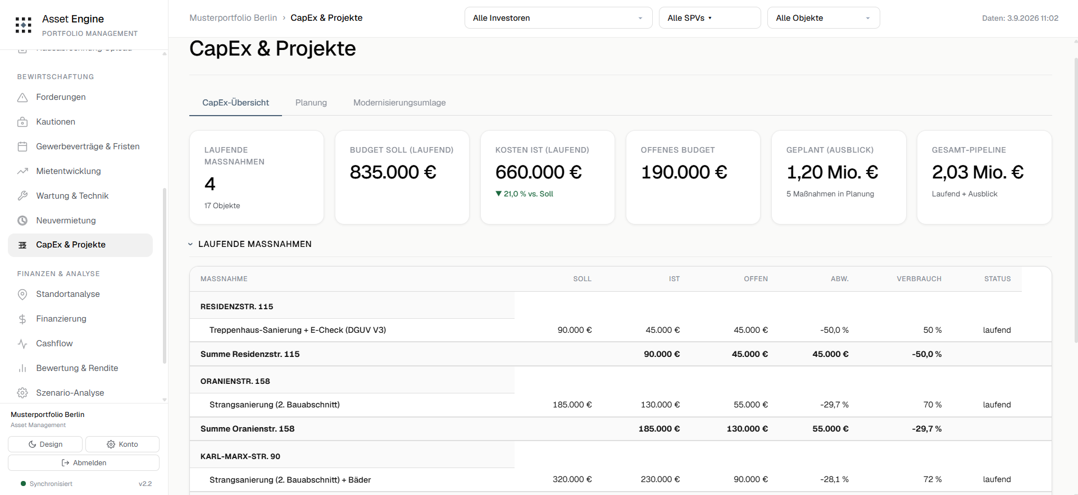Click the Gesamt-Pipeline 2,03 Mio. € card
The width and height of the screenshot is (1078, 495).
[x=984, y=177]
